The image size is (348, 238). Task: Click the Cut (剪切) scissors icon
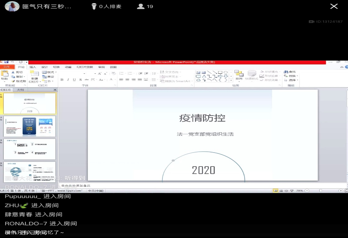pos(13,72)
